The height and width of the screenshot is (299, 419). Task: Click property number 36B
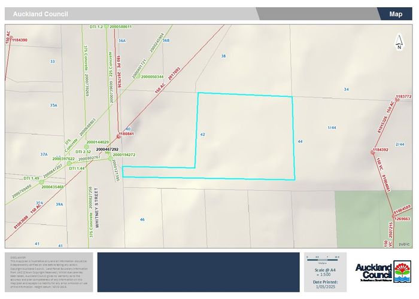[x=166, y=40]
